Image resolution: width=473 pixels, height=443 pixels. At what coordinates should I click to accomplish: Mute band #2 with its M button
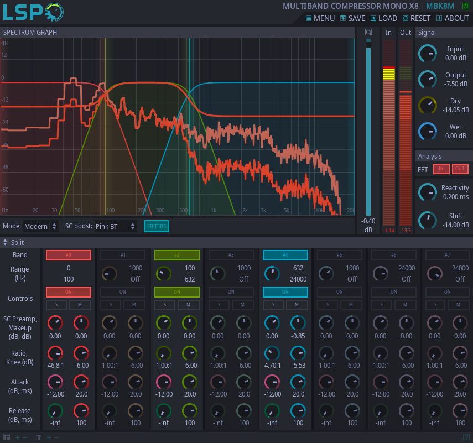point(188,305)
